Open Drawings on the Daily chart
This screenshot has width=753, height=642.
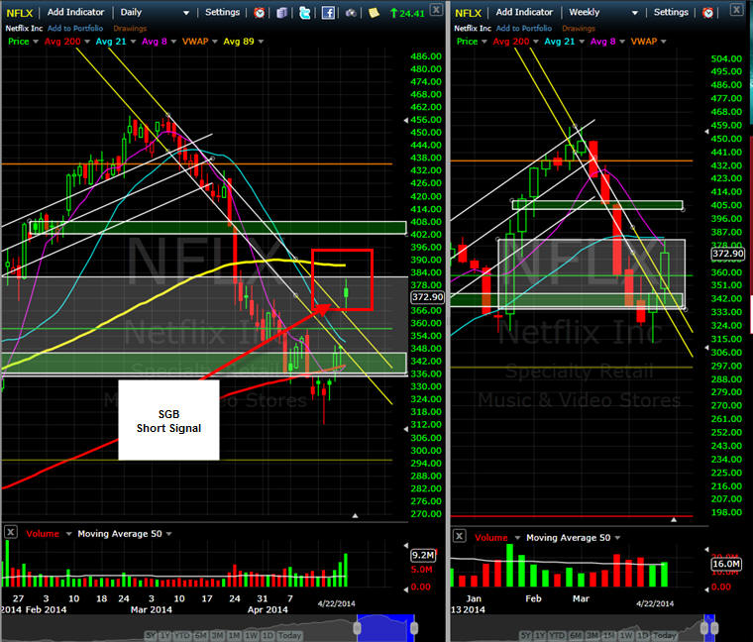[x=130, y=29]
